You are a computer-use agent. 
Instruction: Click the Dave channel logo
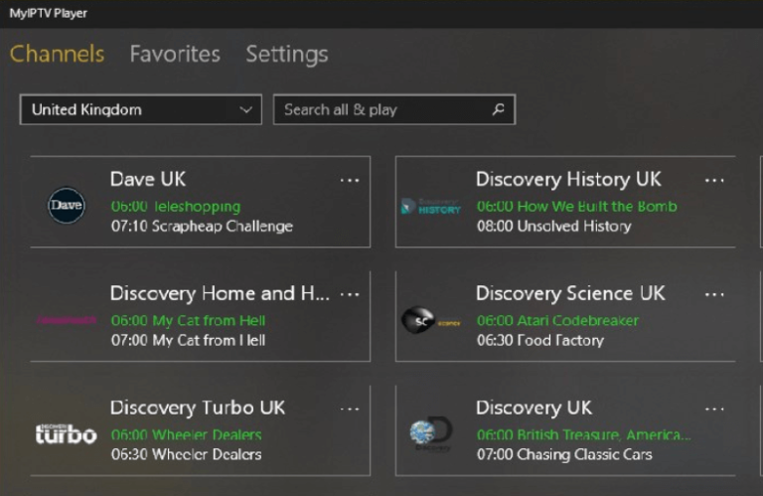pos(67,205)
